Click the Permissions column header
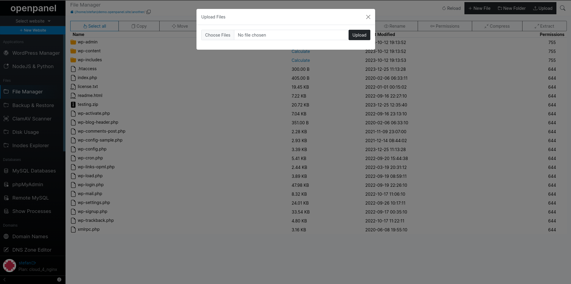This screenshot has height=284, width=571. click(x=552, y=34)
